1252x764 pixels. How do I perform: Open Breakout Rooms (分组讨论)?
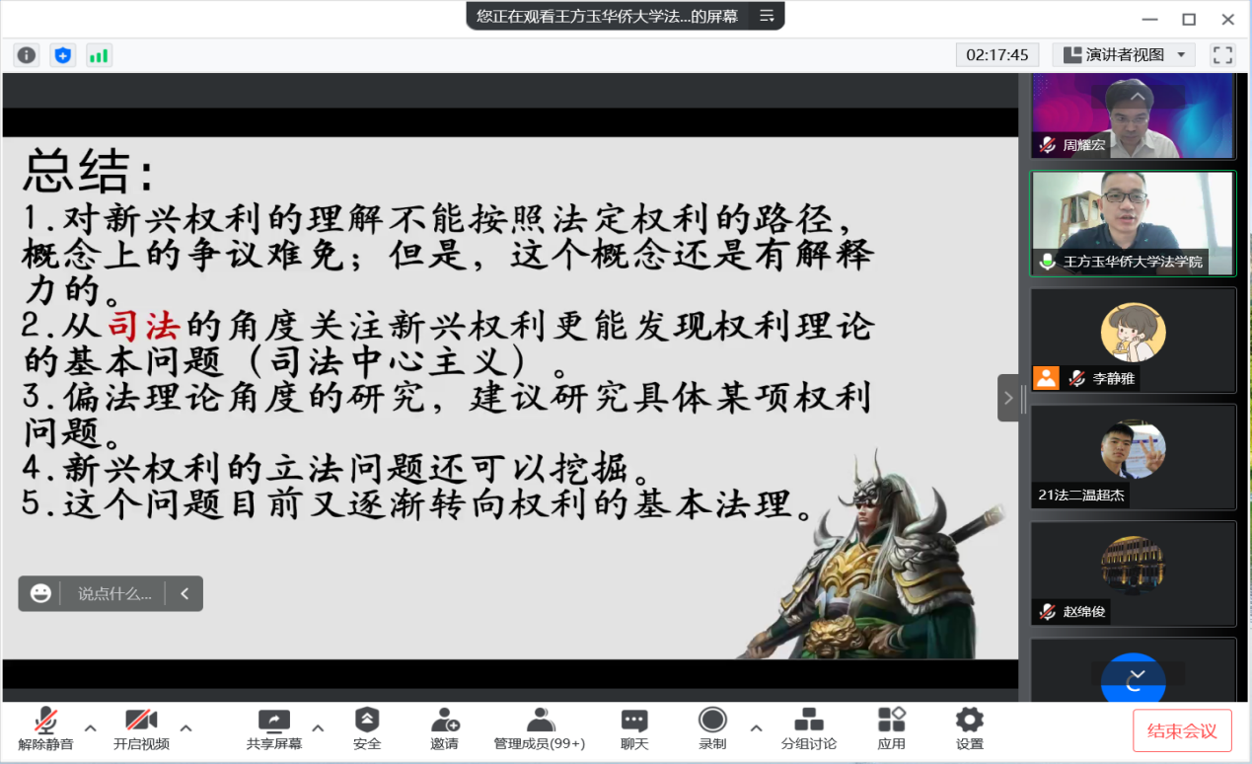coord(808,728)
